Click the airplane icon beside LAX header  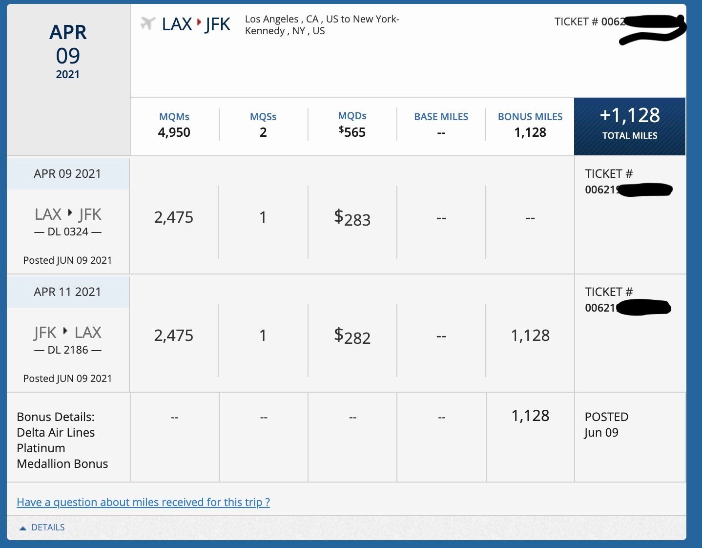point(147,23)
